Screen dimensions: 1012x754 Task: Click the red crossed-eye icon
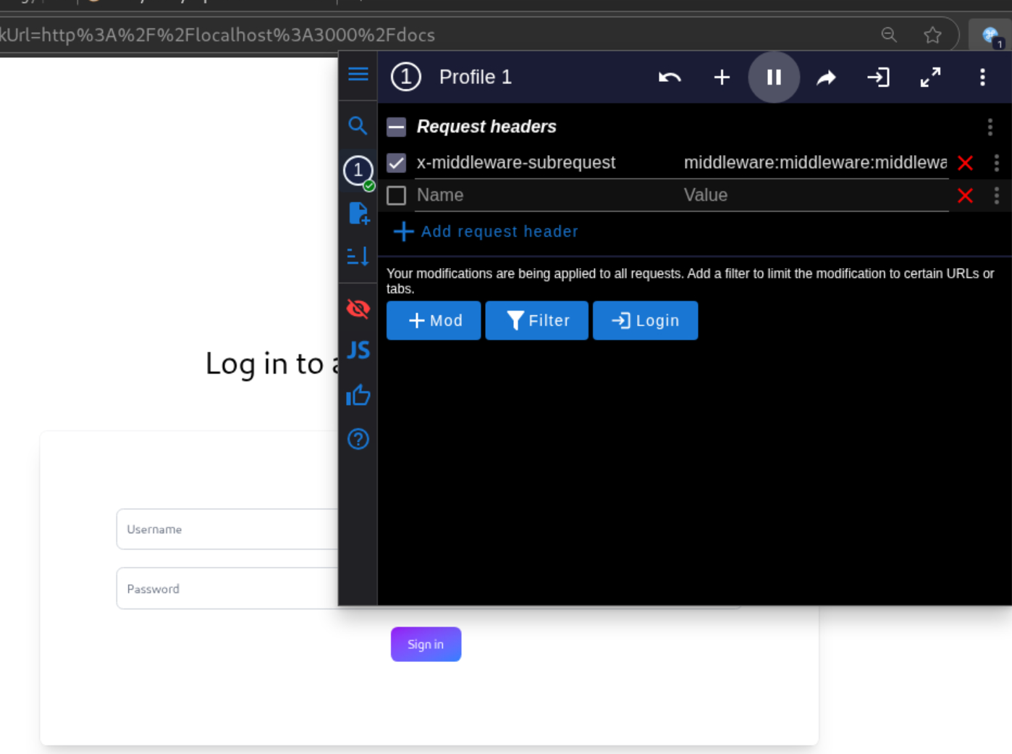pos(358,309)
